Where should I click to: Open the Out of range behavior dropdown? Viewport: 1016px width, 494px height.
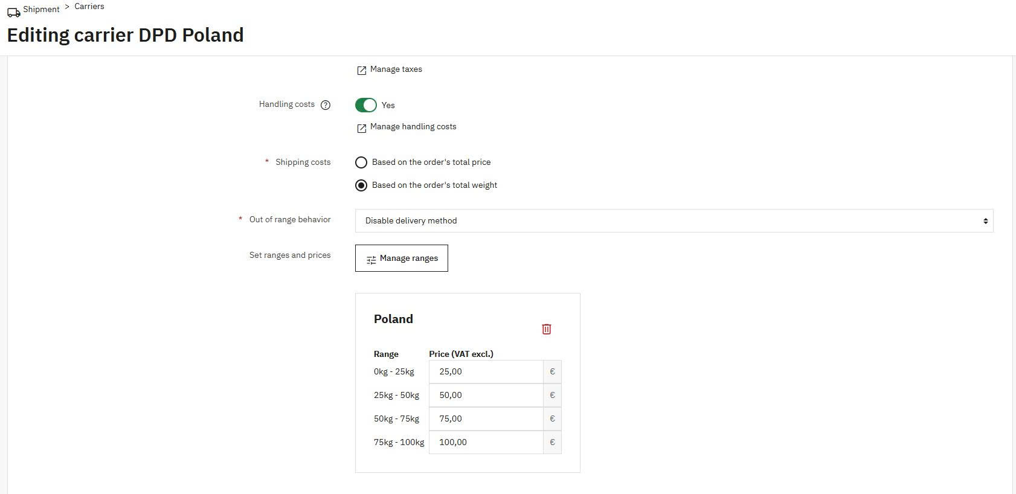coord(674,220)
